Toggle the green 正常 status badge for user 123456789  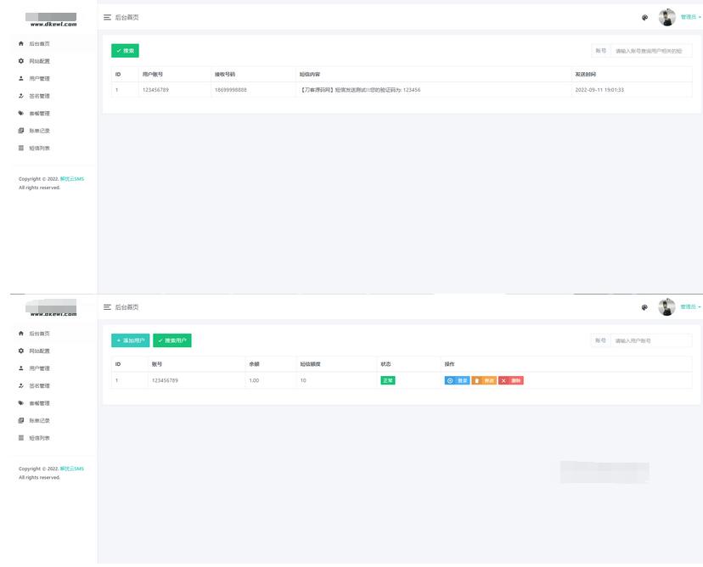pyautogui.click(x=387, y=380)
